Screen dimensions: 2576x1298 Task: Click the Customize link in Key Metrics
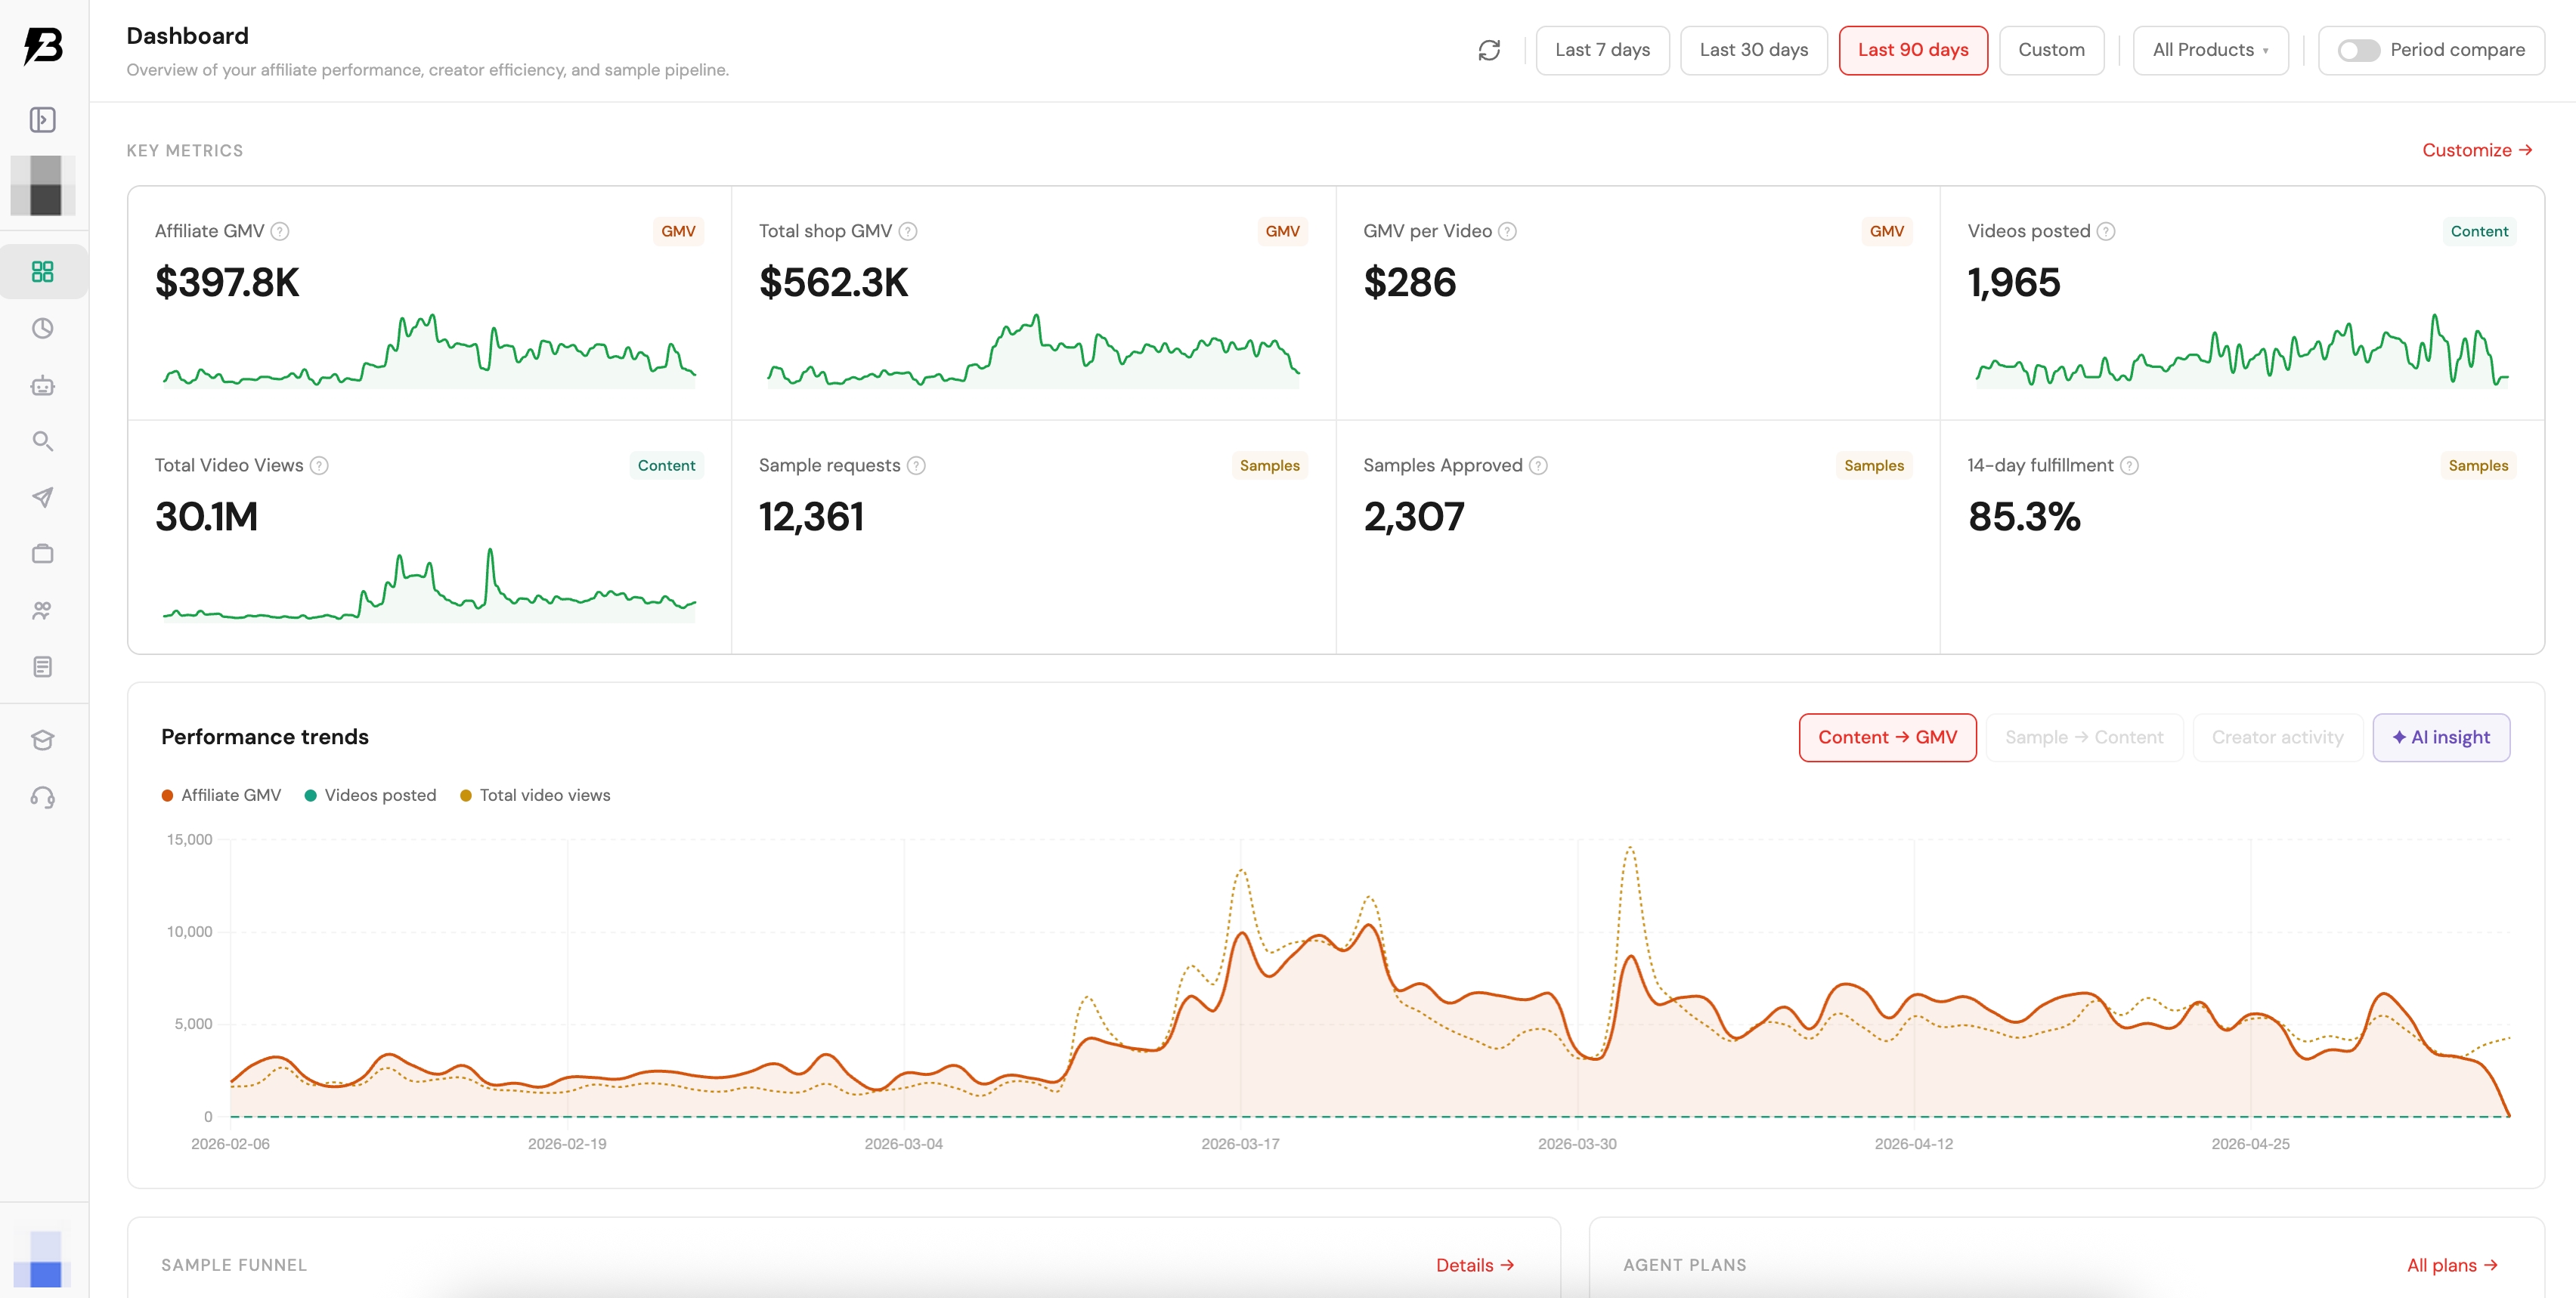[2477, 150]
